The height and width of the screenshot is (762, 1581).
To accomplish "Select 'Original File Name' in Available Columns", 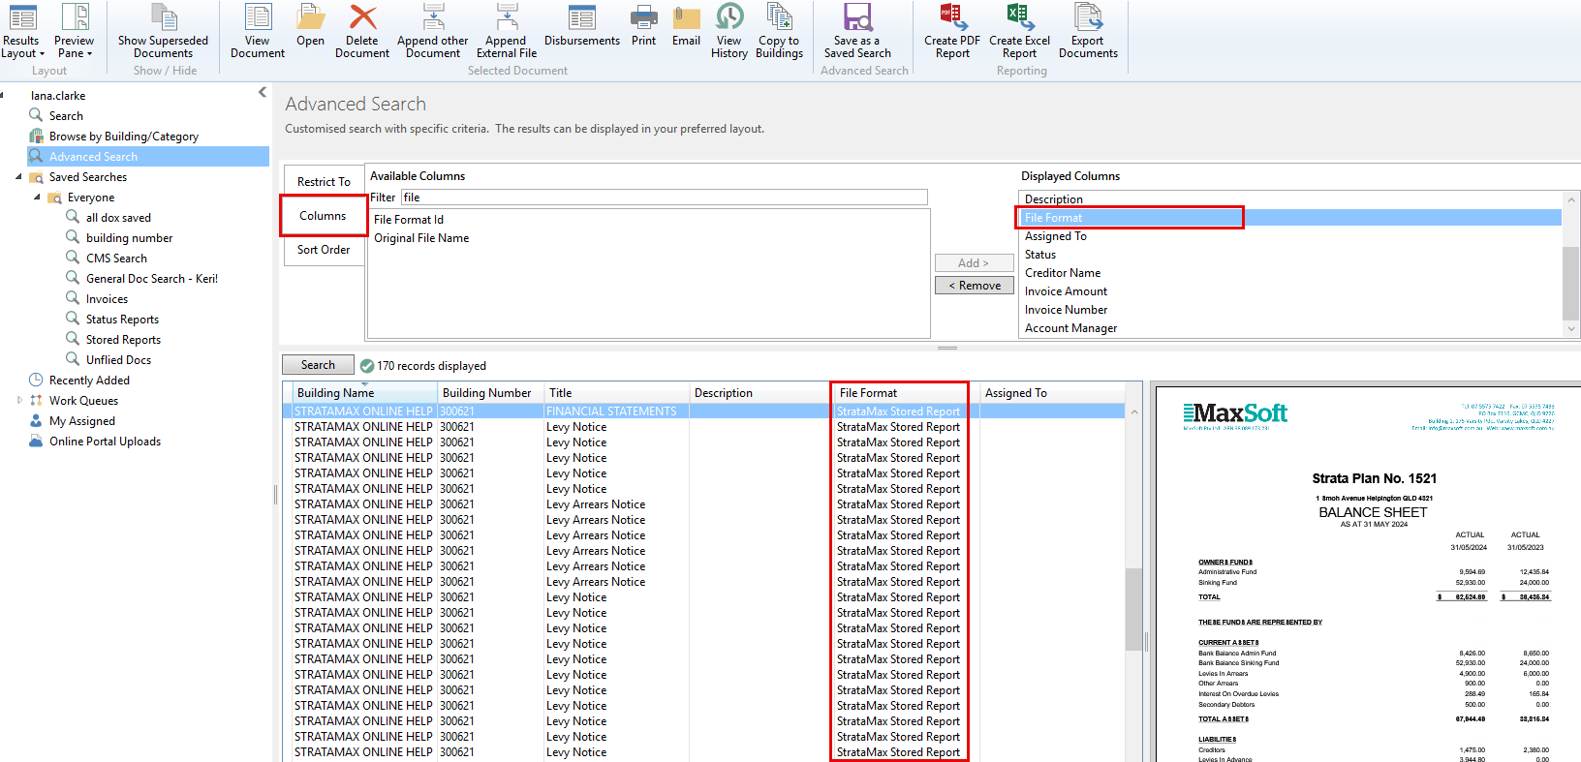I will point(421,238).
